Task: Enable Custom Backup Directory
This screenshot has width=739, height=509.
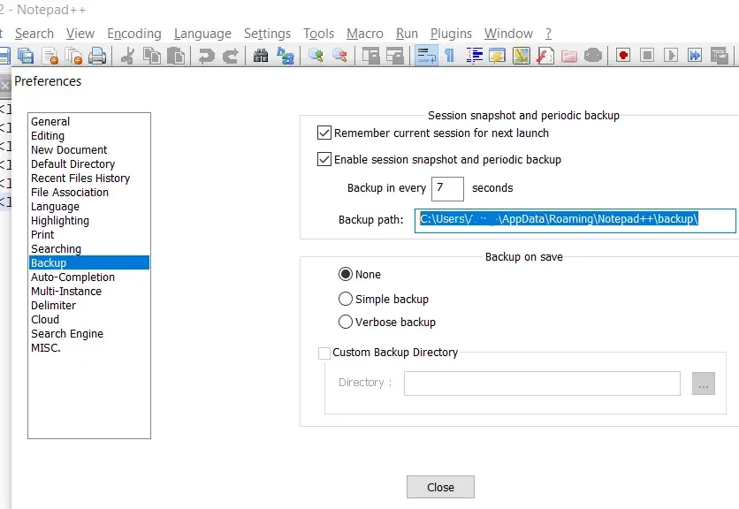Action: click(324, 353)
